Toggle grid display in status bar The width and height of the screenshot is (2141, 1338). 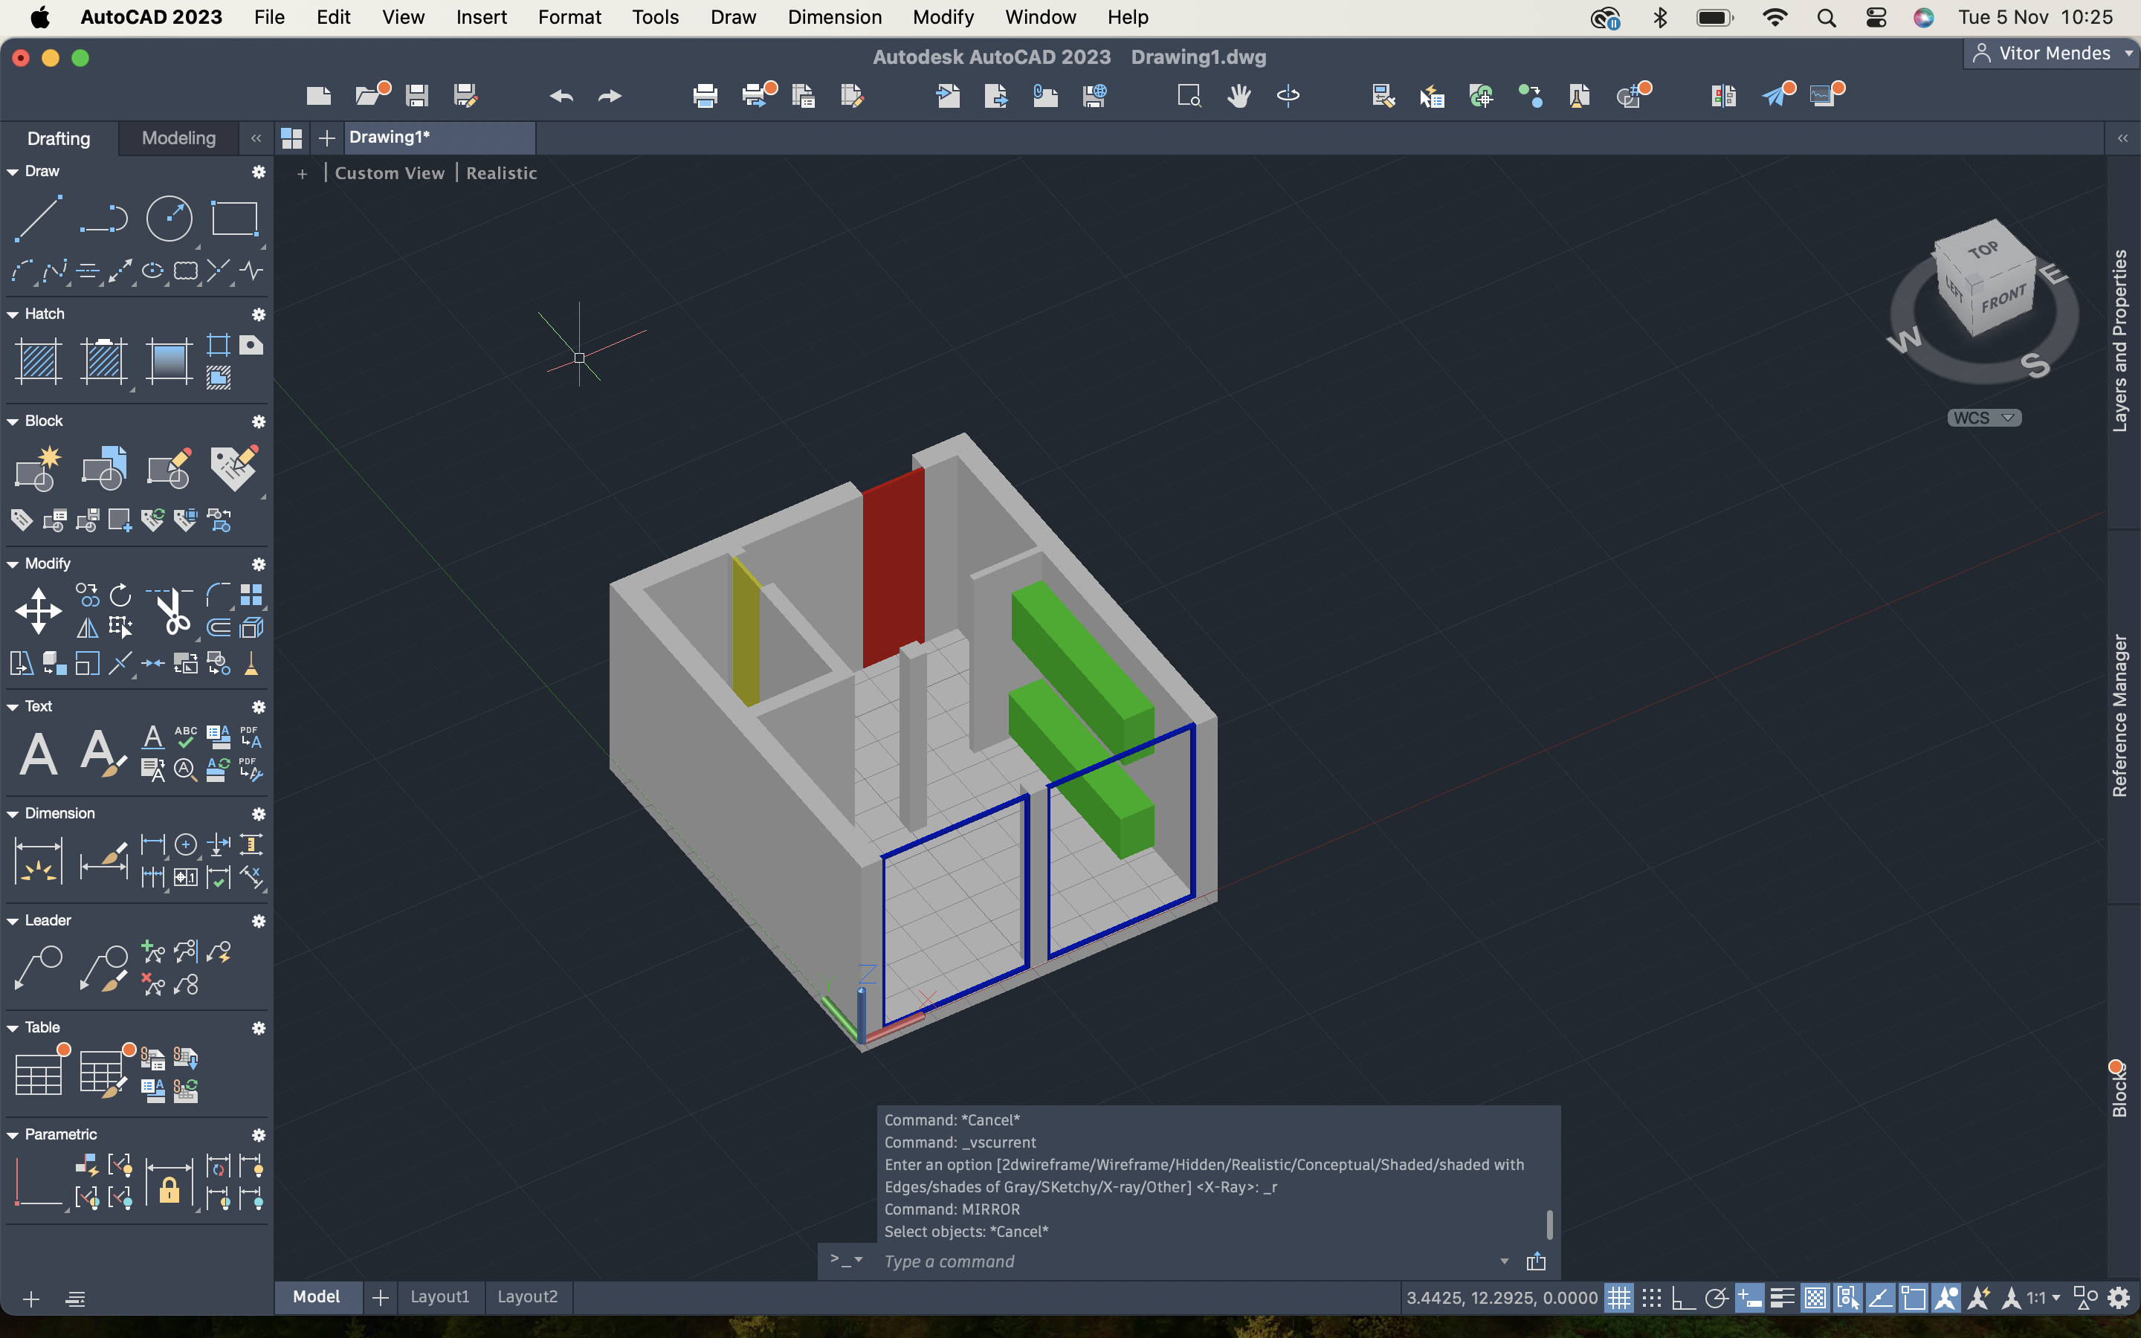(x=1618, y=1297)
